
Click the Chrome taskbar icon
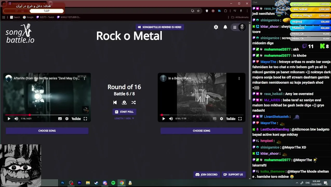pyautogui.click(x=121, y=183)
